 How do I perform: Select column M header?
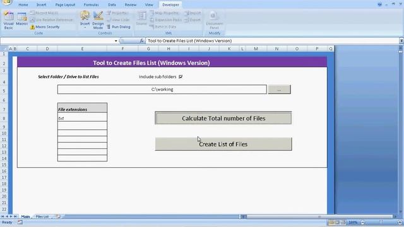click(256, 49)
